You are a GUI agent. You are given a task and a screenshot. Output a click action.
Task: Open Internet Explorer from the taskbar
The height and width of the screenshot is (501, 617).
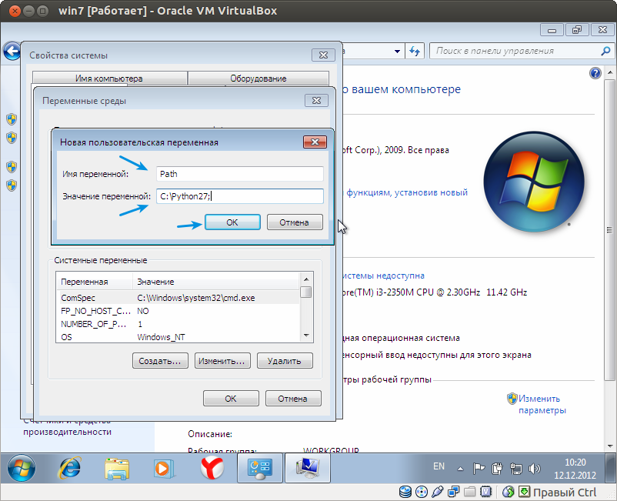point(70,468)
